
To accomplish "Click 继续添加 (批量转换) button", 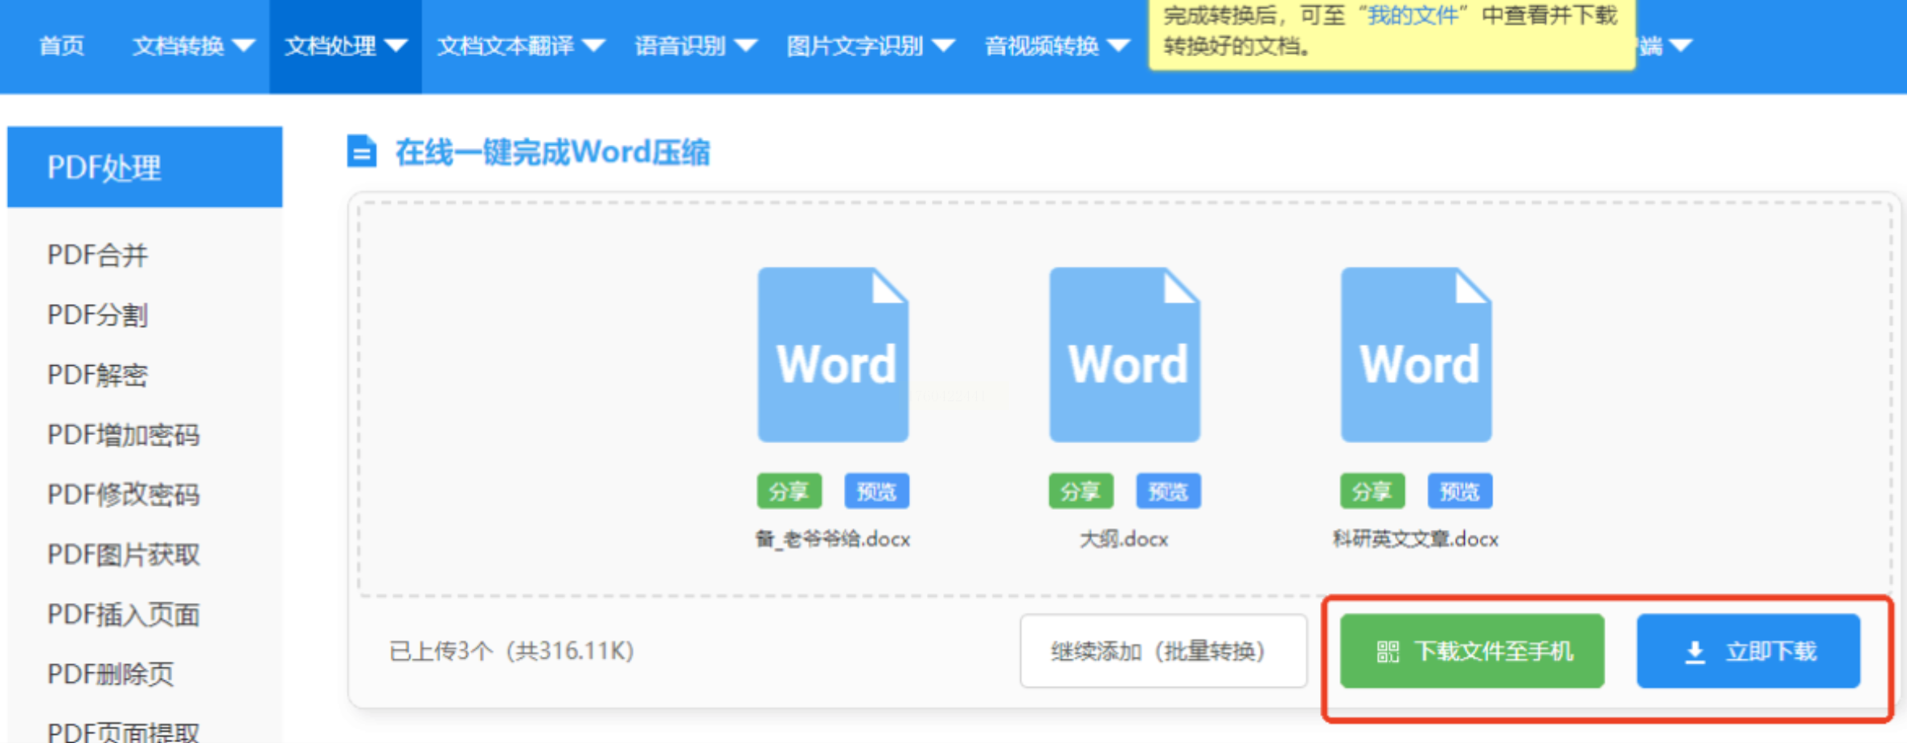I will tap(1163, 651).
